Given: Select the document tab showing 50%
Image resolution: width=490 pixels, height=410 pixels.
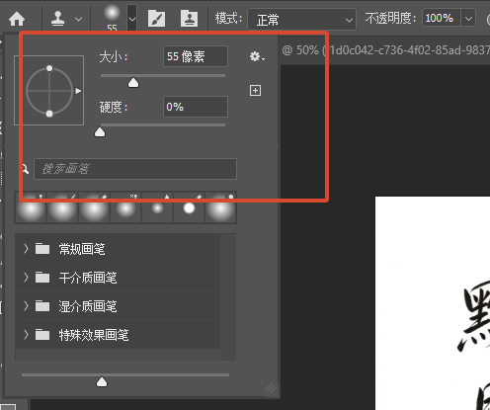Looking at the screenshot, I should pos(385,50).
